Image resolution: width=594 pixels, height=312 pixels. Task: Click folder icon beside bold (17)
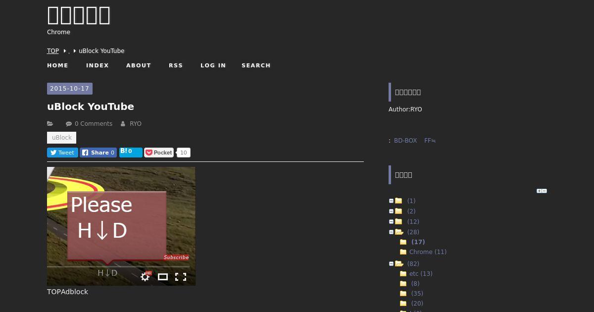403,242
